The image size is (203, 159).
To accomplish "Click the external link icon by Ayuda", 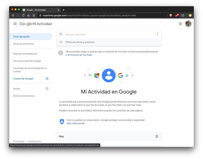I will 47,89.
